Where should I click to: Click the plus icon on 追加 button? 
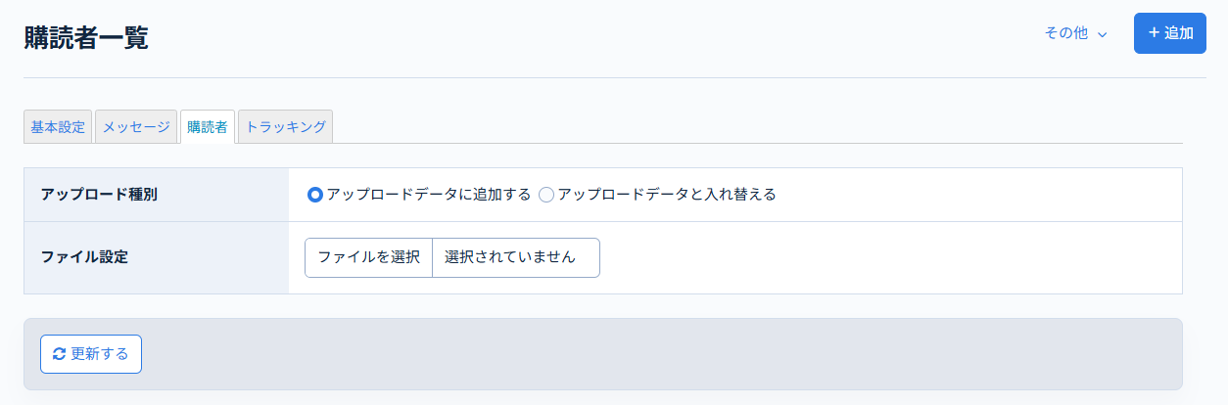[x=1154, y=33]
